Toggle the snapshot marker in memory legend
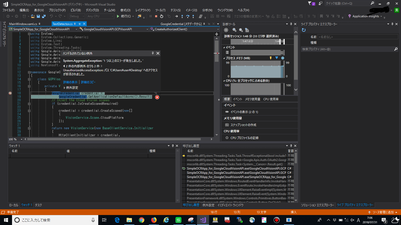Viewport: 401px width, 225px height. click(x=277, y=58)
